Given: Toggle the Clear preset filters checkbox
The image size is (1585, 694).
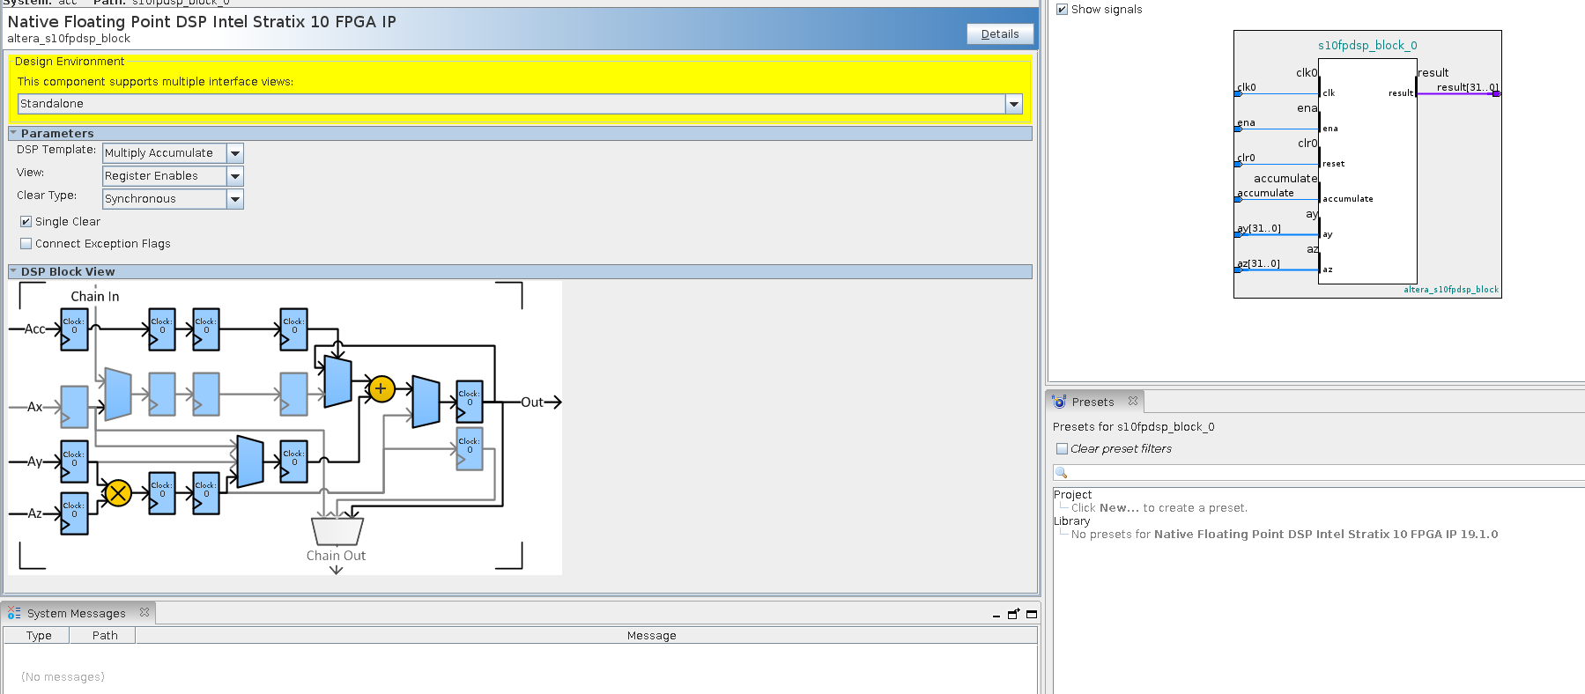Looking at the screenshot, I should tap(1062, 449).
